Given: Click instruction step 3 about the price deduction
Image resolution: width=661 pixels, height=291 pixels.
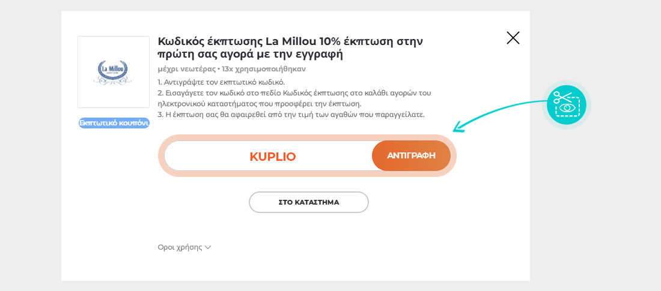Looking at the screenshot, I should coord(291,115).
